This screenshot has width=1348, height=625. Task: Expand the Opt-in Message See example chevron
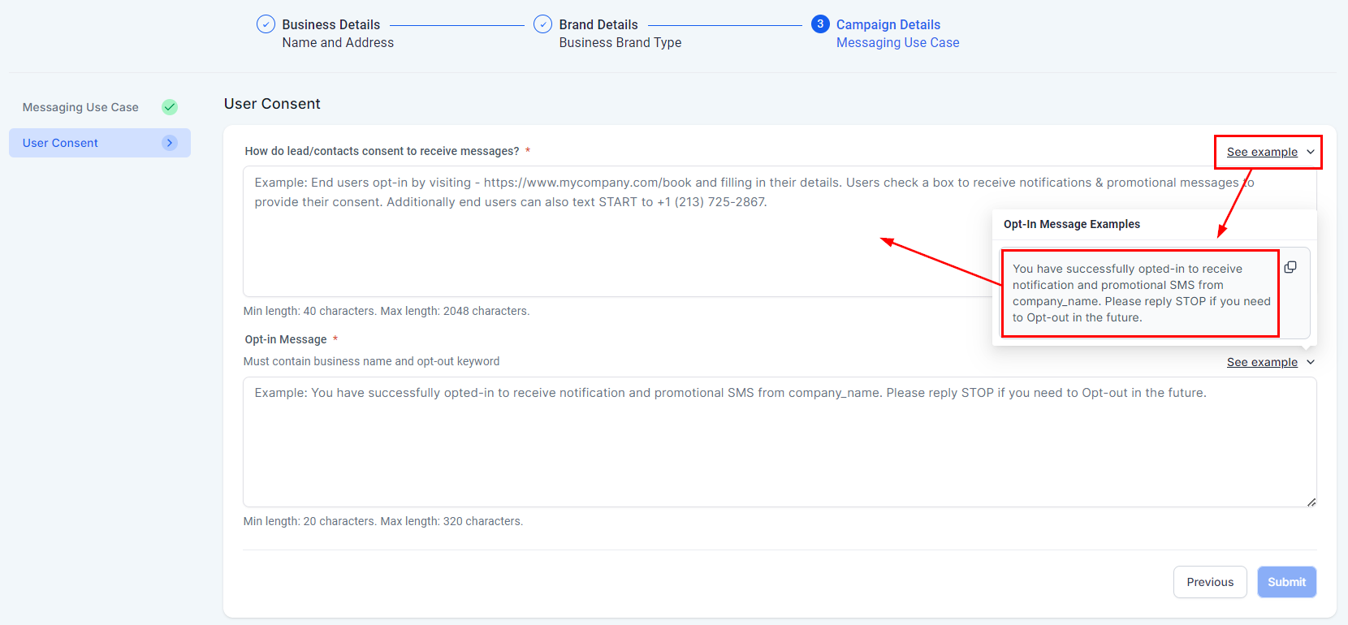tap(1311, 362)
